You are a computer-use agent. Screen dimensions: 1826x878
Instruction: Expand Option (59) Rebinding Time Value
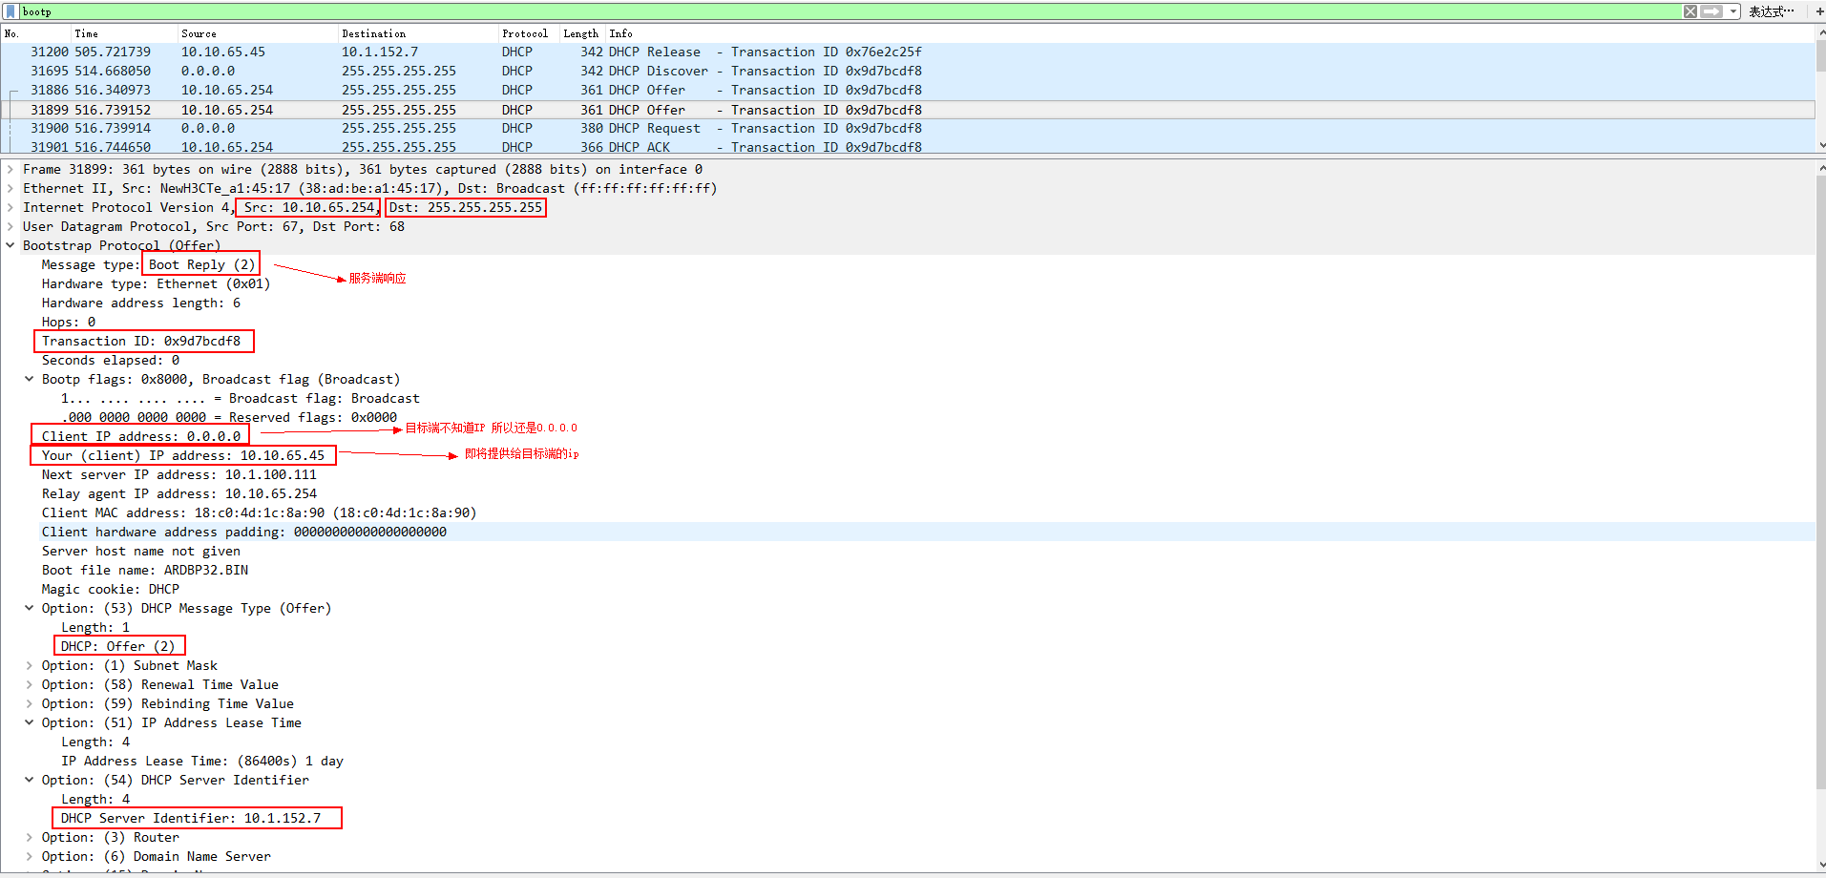point(30,704)
